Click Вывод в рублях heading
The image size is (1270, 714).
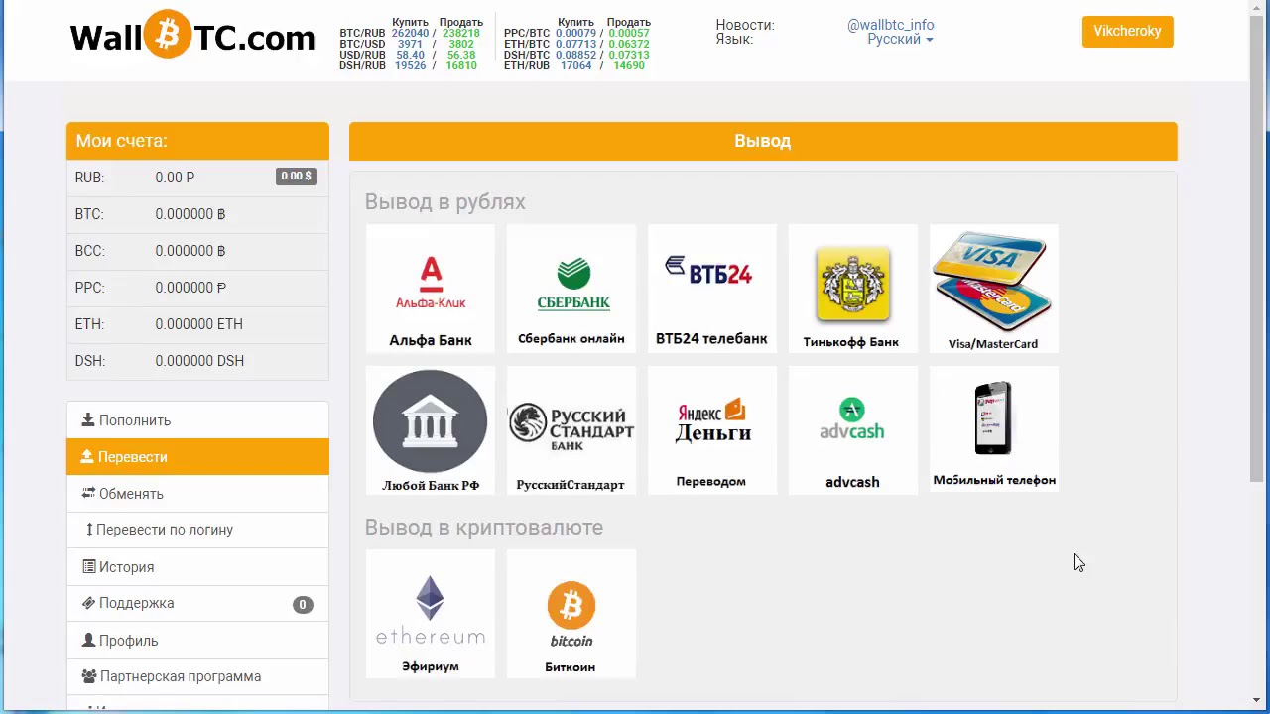[x=444, y=201]
